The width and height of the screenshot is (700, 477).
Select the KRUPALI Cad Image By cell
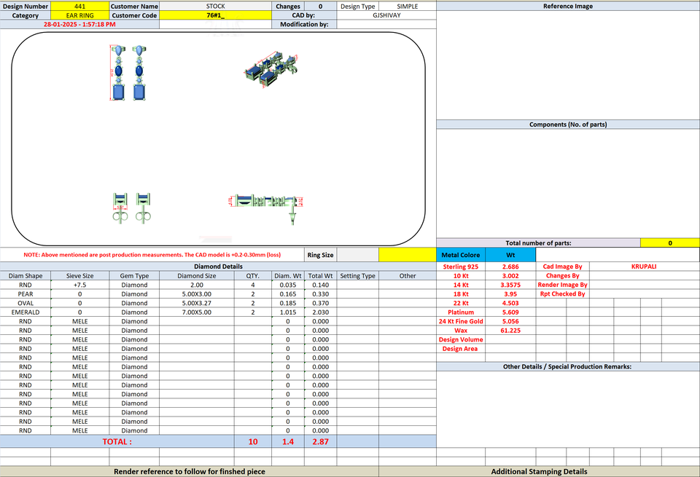[644, 267]
